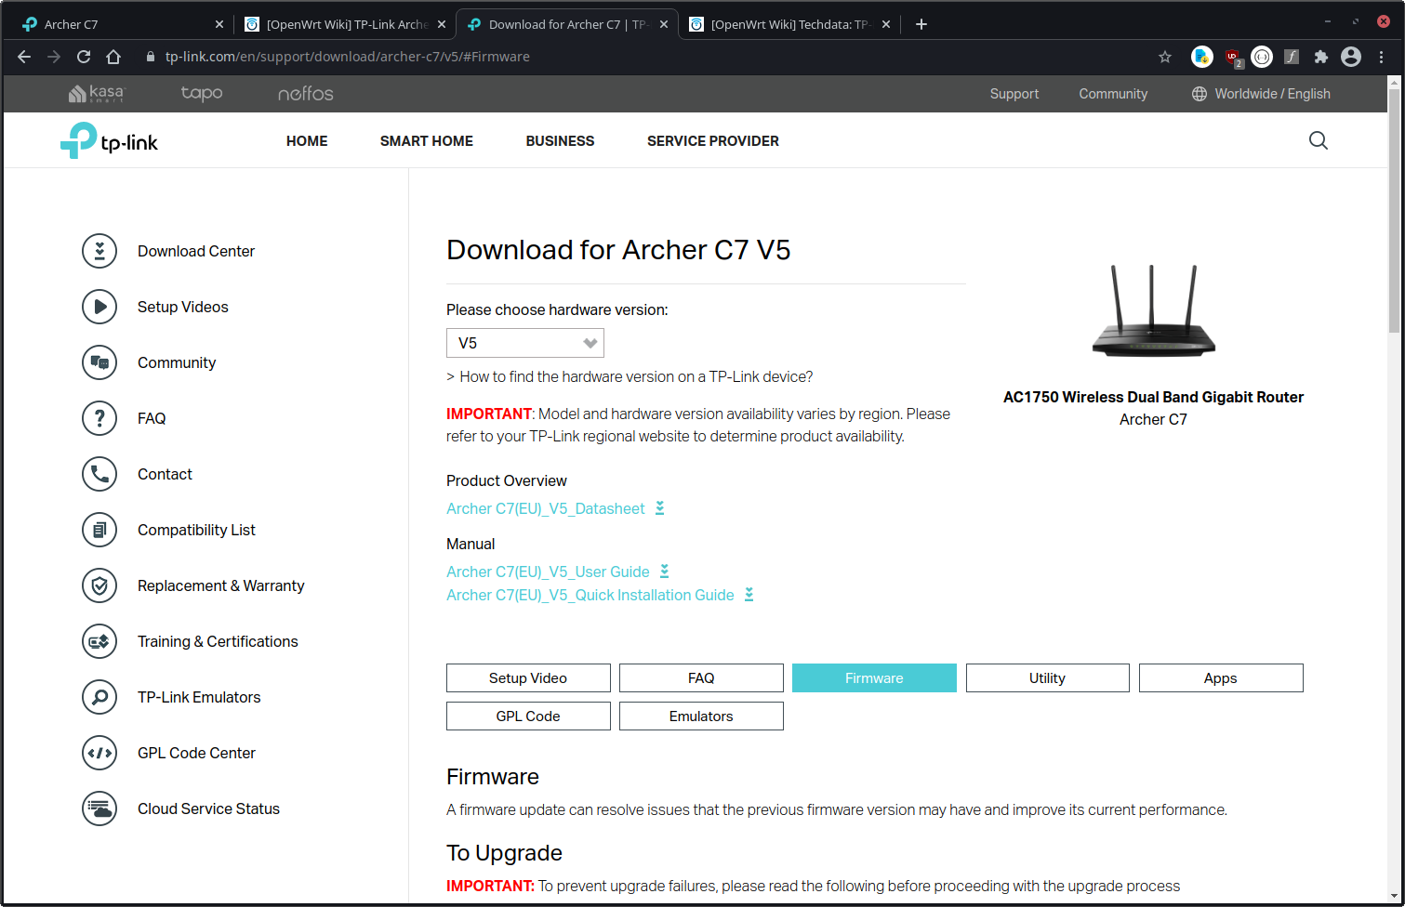1405x907 pixels.
Task: Close the Download for Archer C7 tab
Action: click(x=664, y=24)
